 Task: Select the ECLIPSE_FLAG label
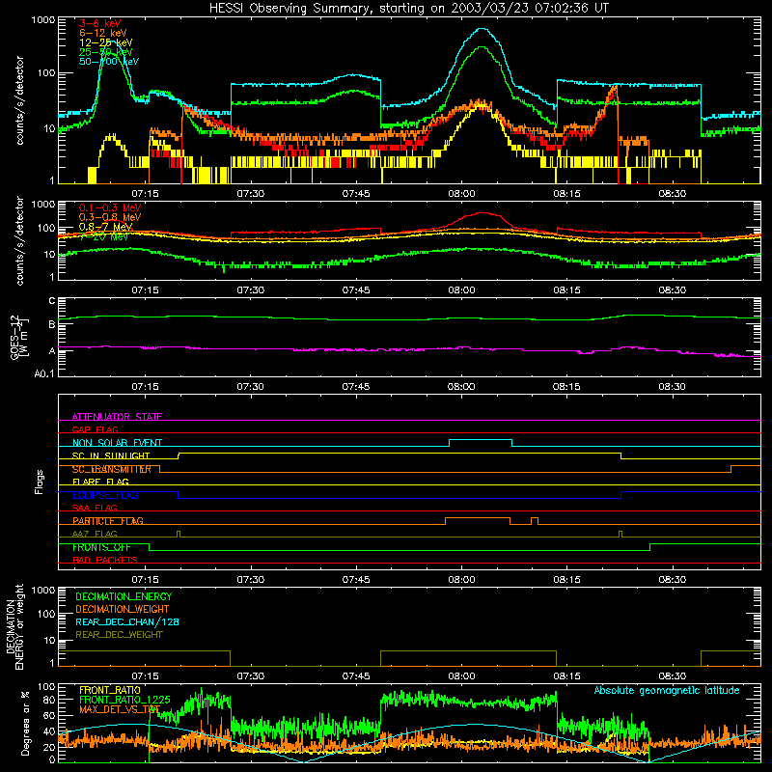coord(105,495)
